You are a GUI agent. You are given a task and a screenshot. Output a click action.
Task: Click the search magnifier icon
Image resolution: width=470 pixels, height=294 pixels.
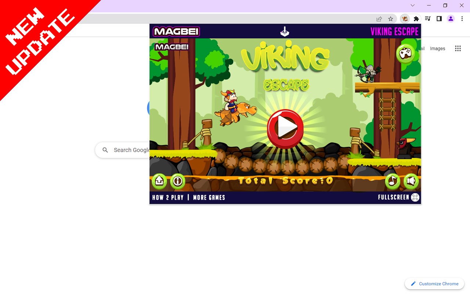point(105,150)
